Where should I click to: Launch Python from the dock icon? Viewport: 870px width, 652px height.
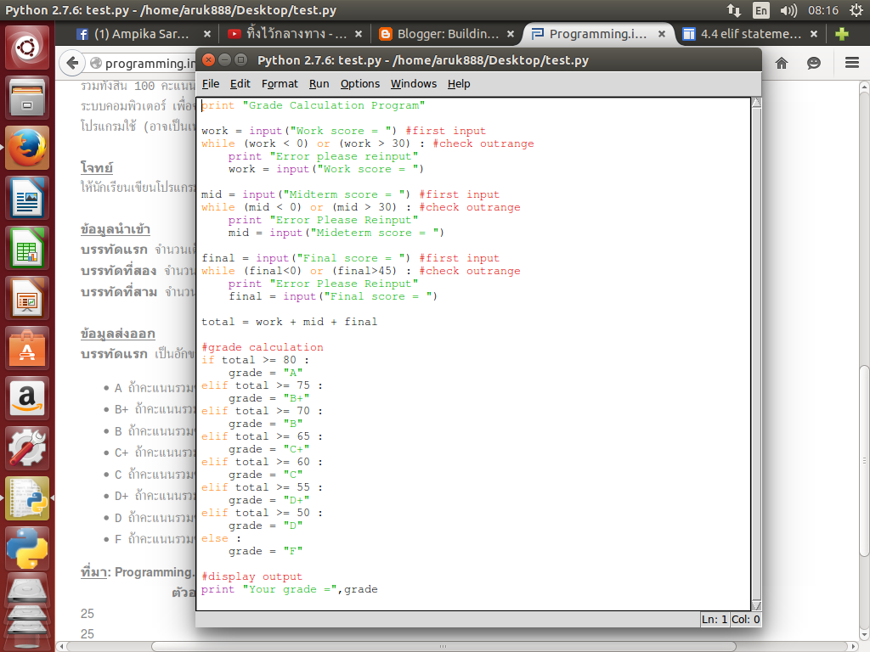[x=26, y=548]
